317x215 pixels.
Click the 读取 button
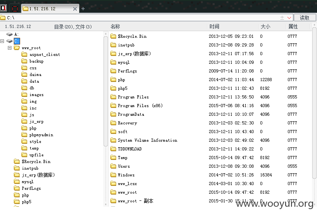pos(304,18)
